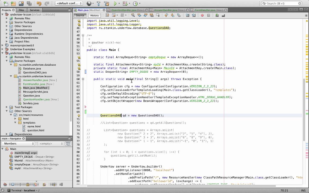Click Previous Bookmark icon
This screenshot has height=193, width=309.
click(166, 15)
